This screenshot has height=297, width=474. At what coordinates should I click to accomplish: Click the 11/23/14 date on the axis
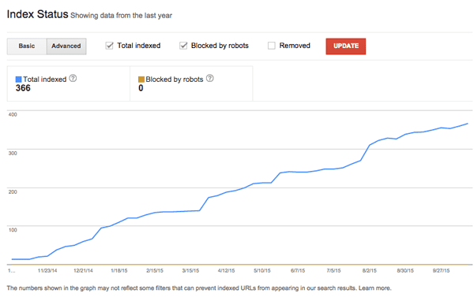coord(47,271)
